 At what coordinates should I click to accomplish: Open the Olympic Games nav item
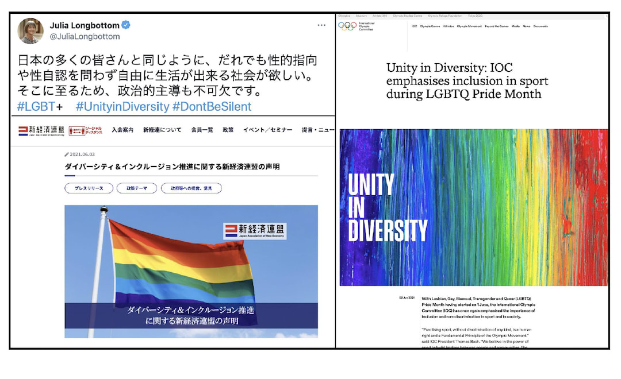tap(430, 26)
